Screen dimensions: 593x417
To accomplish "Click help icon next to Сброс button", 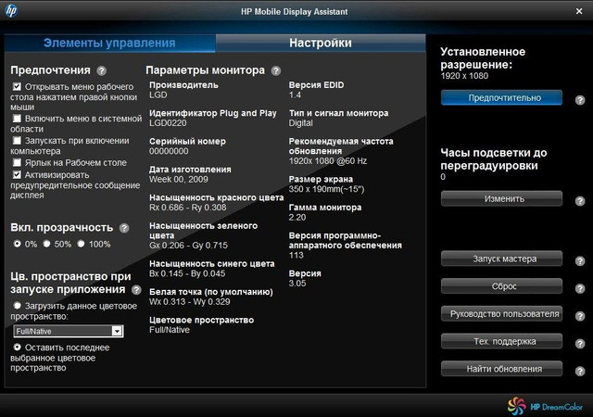I will [x=580, y=288].
